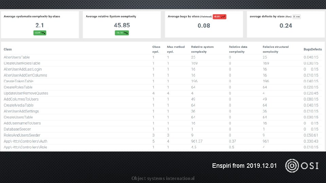Click the green -16.18 system complexity trend badge
Viewport: 326px width, 183px height.
(x=122, y=33)
